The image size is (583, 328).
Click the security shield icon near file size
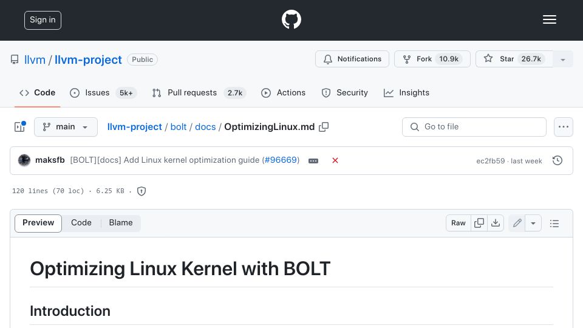pyautogui.click(x=141, y=191)
